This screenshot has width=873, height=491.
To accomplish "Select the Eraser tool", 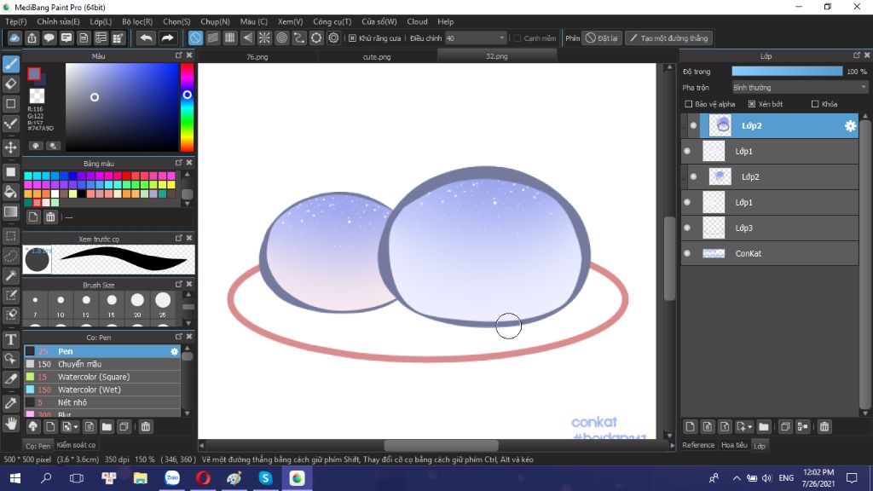I will click(x=10, y=84).
